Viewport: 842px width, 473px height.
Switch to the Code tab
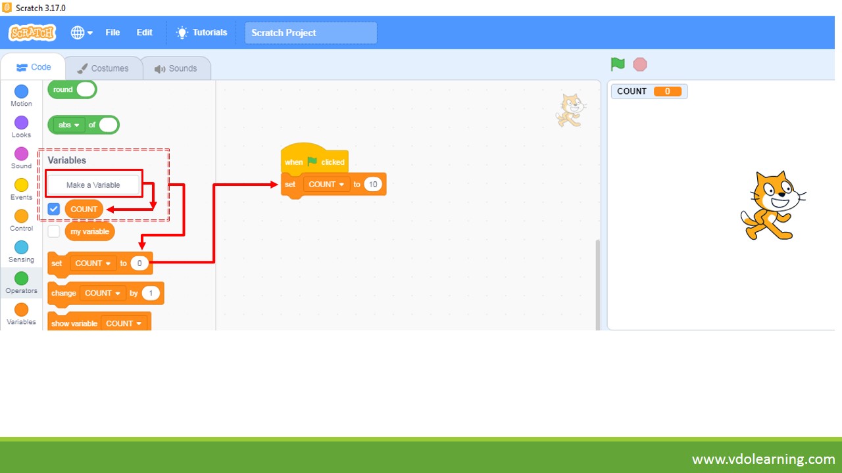coord(34,67)
